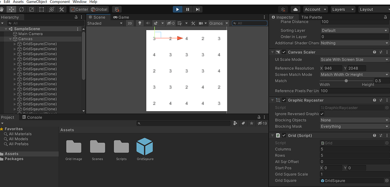Open the object picker for the Grid Square field

pos(387,181)
